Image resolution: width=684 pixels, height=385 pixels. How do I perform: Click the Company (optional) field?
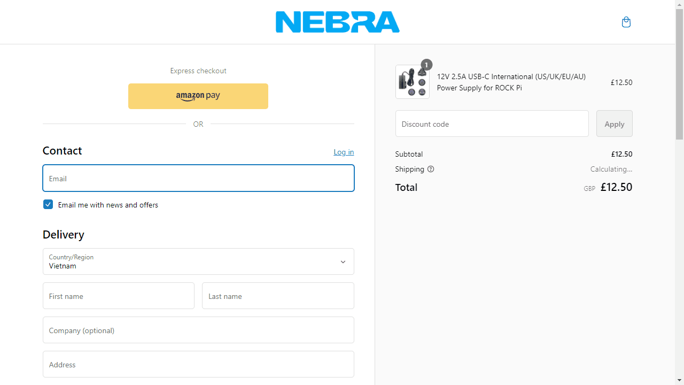[198, 330]
